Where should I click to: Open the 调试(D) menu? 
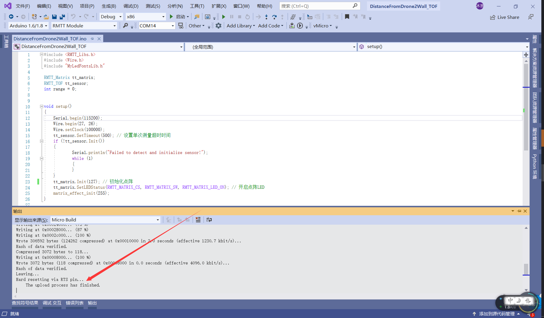[x=131, y=6]
